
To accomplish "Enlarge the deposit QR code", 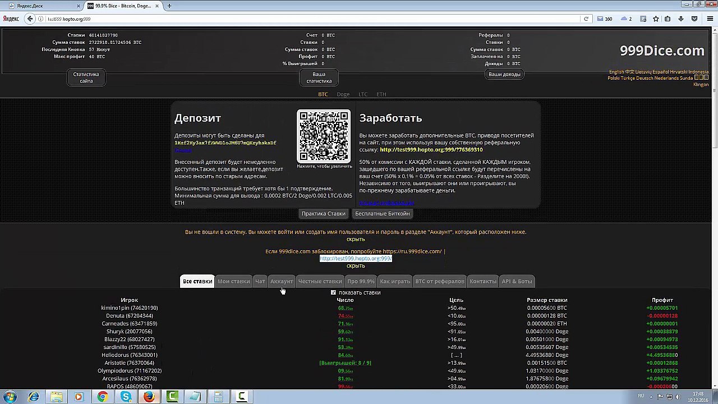I will [324, 136].
